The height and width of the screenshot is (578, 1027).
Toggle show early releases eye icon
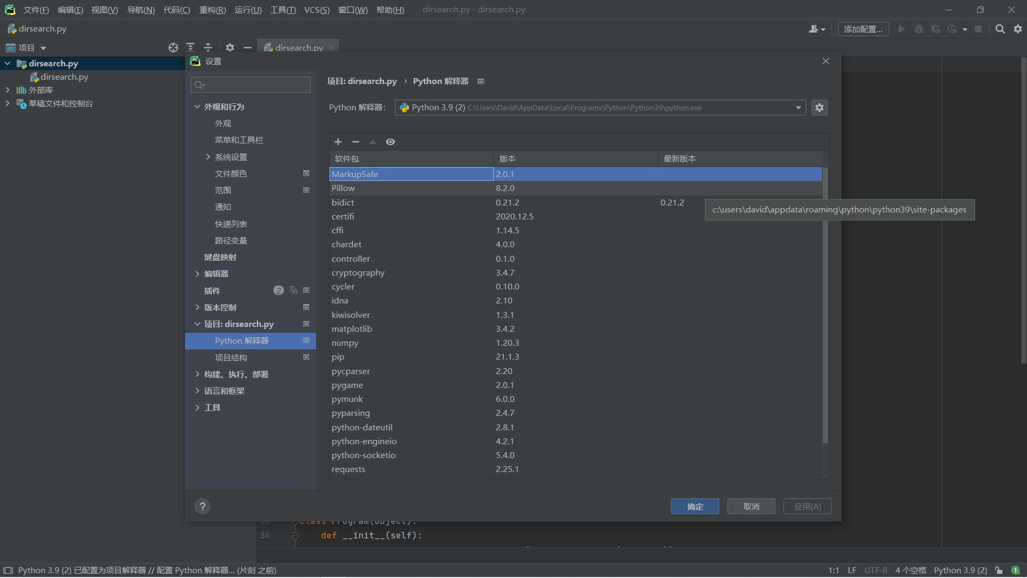click(390, 142)
